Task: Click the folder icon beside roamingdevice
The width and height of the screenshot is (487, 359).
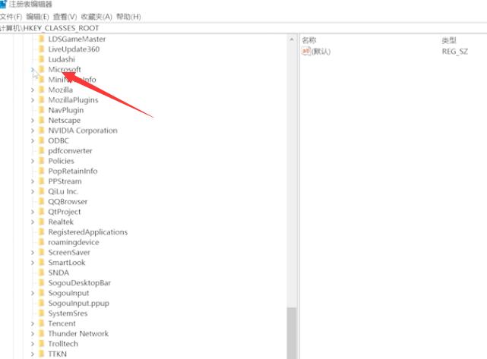Action: point(41,242)
